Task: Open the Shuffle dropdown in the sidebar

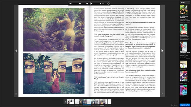Action: click(185, 3)
